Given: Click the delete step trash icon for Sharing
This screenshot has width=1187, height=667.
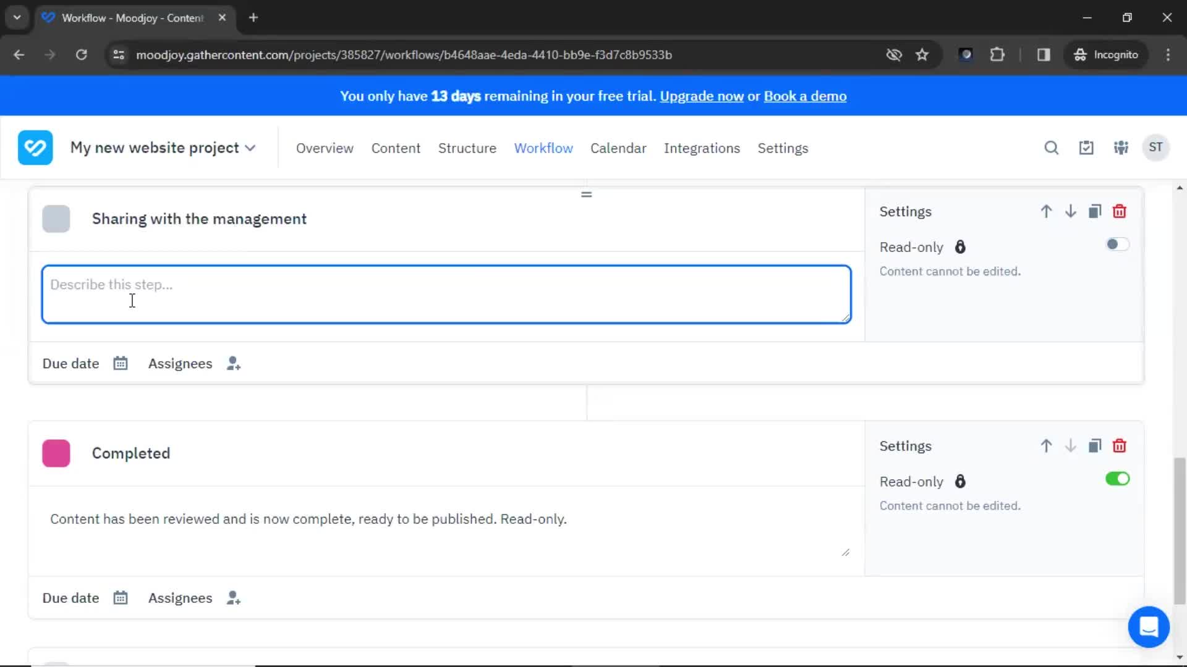Looking at the screenshot, I should [1120, 212].
